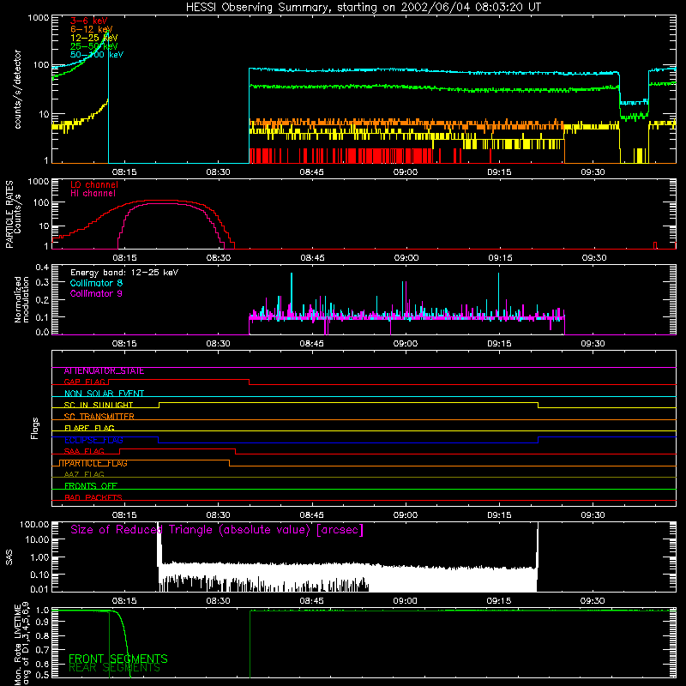Select the SAA_FLAG label

click(84, 451)
